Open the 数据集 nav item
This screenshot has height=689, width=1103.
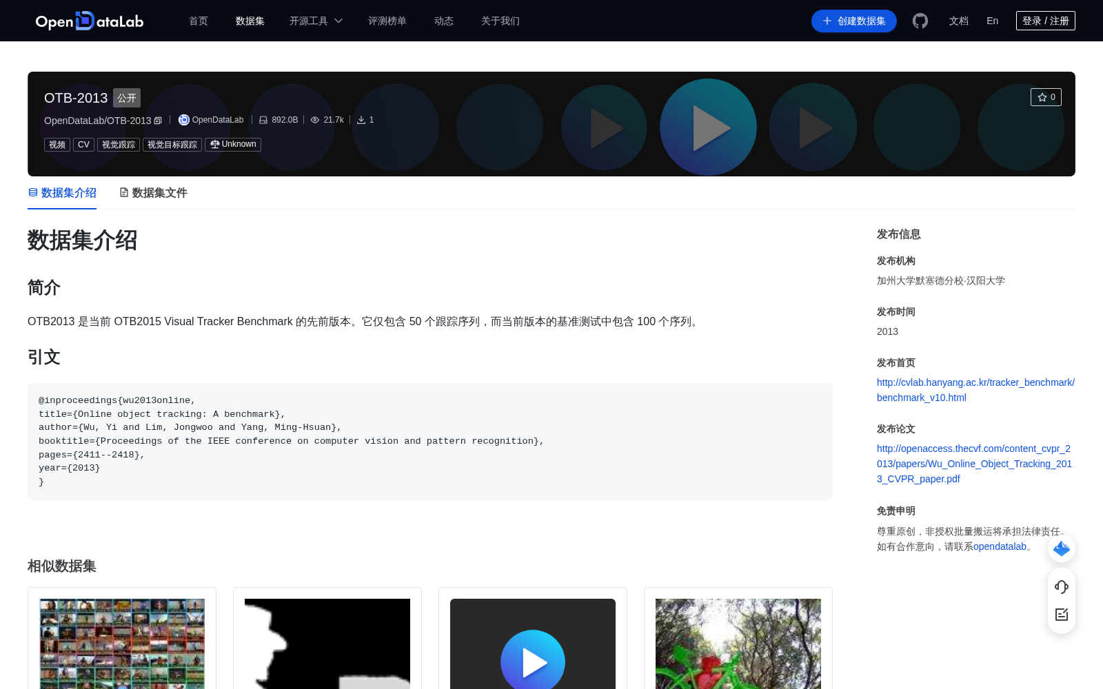click(x=250, y=21)
